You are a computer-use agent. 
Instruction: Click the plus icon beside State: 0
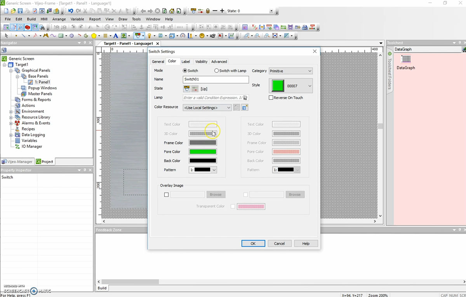point(222,11)
